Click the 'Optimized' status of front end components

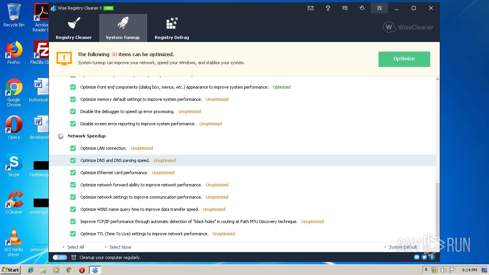pyautogui.click(x=282, y=87)
